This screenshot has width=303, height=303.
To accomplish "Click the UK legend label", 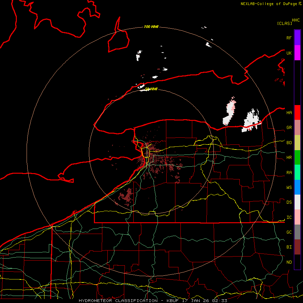I will pos(289,53).
